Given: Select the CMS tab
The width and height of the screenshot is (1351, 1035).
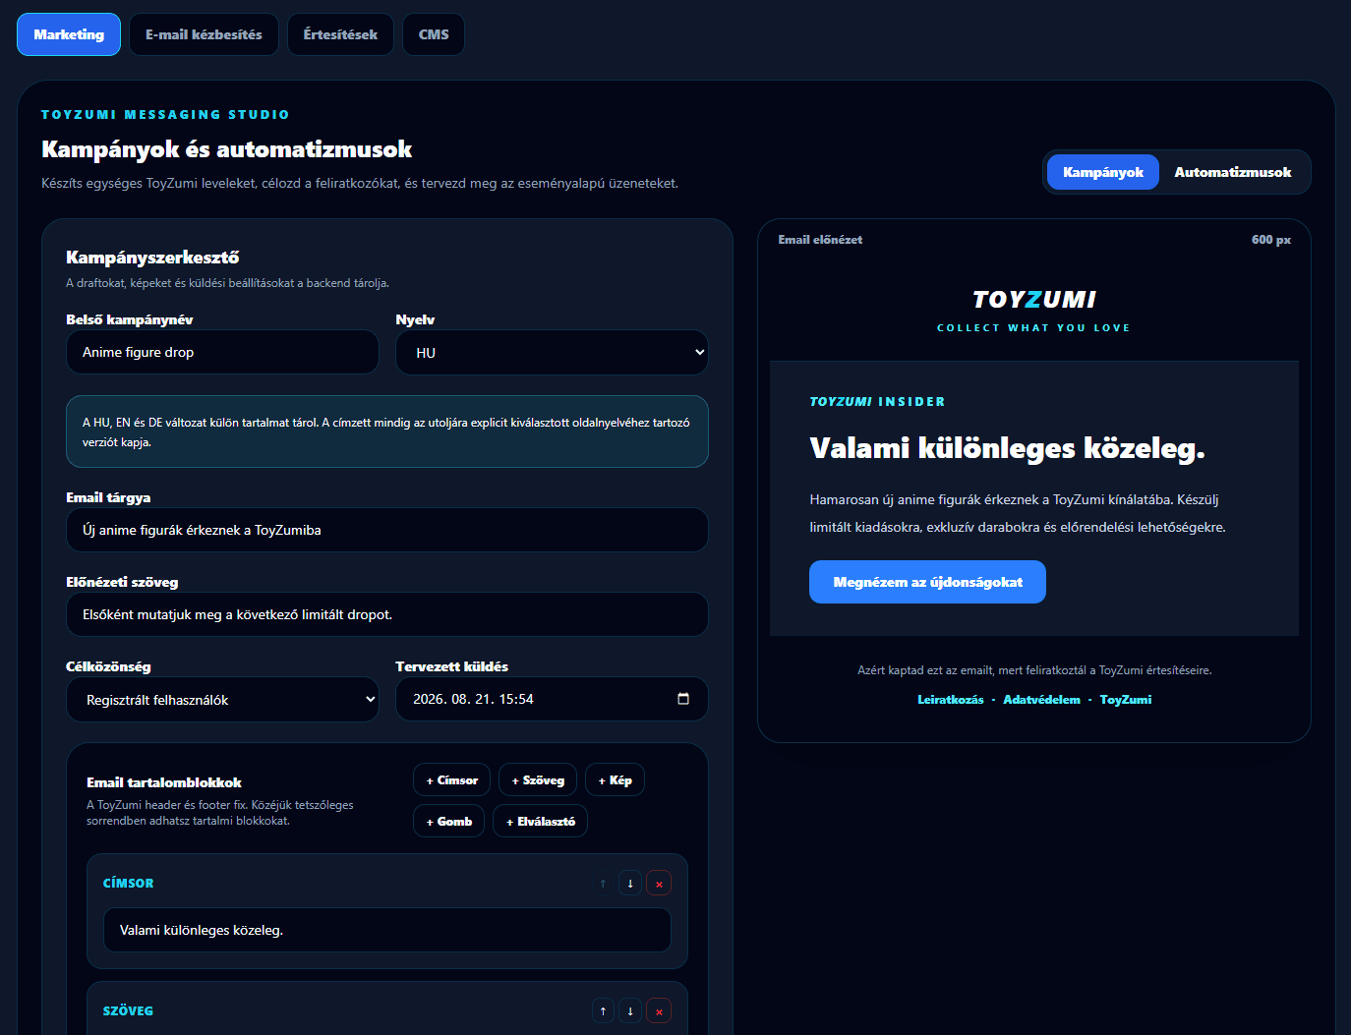Looking at the screenshot, I should (434, 34).
